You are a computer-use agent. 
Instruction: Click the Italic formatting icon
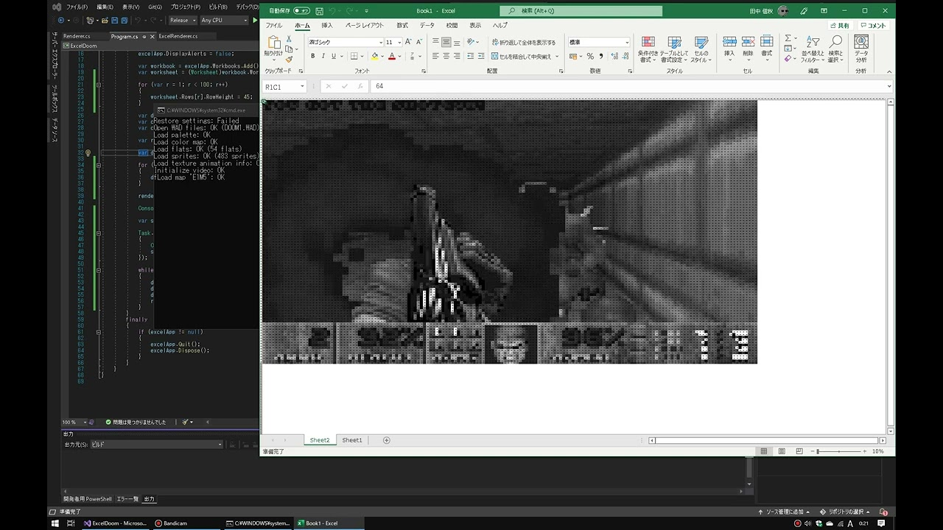coord(323,57)
